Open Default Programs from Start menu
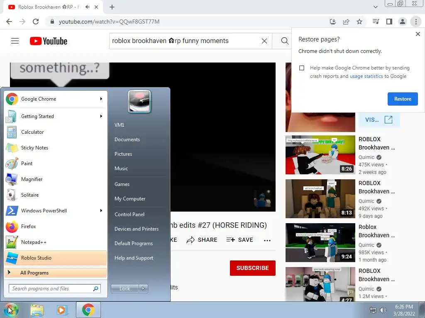The image size is (425, 318). point(134,243)
